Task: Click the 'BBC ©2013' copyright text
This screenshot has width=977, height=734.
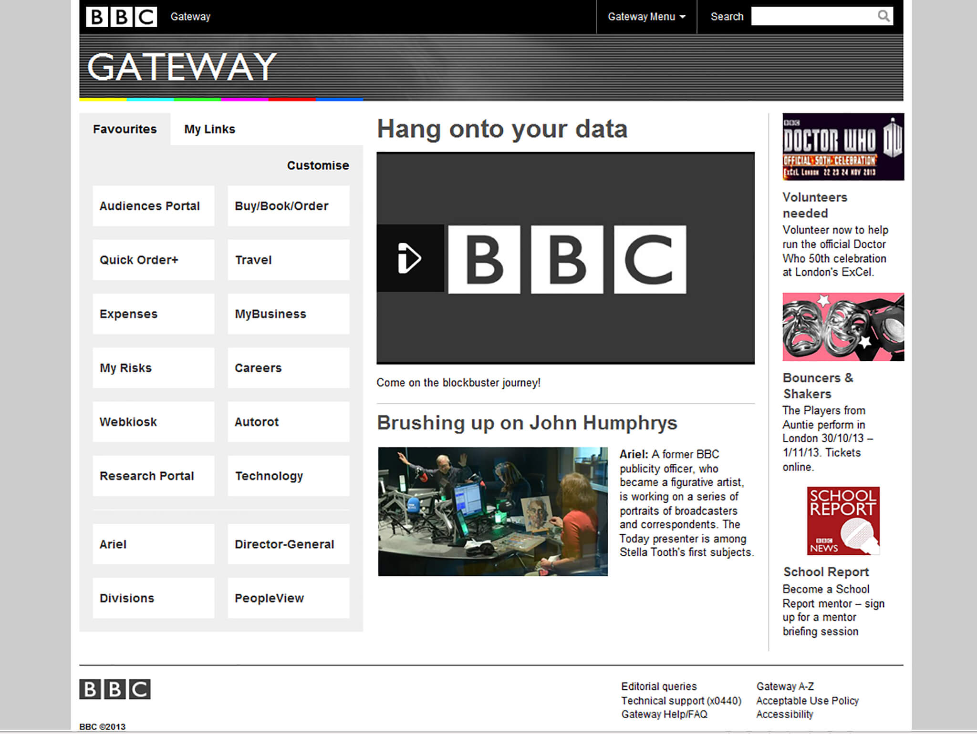Action: (x=103, y=727)
